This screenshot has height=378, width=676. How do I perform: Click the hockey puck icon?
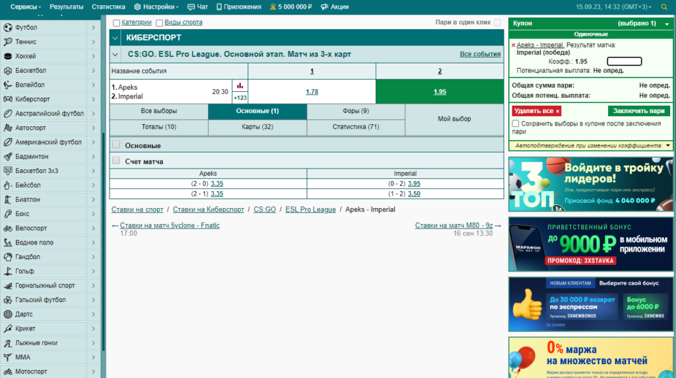8,56
